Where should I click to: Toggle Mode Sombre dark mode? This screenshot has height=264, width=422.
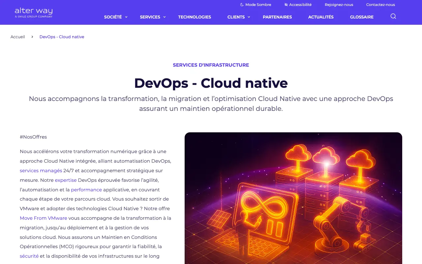click(256, 5)
